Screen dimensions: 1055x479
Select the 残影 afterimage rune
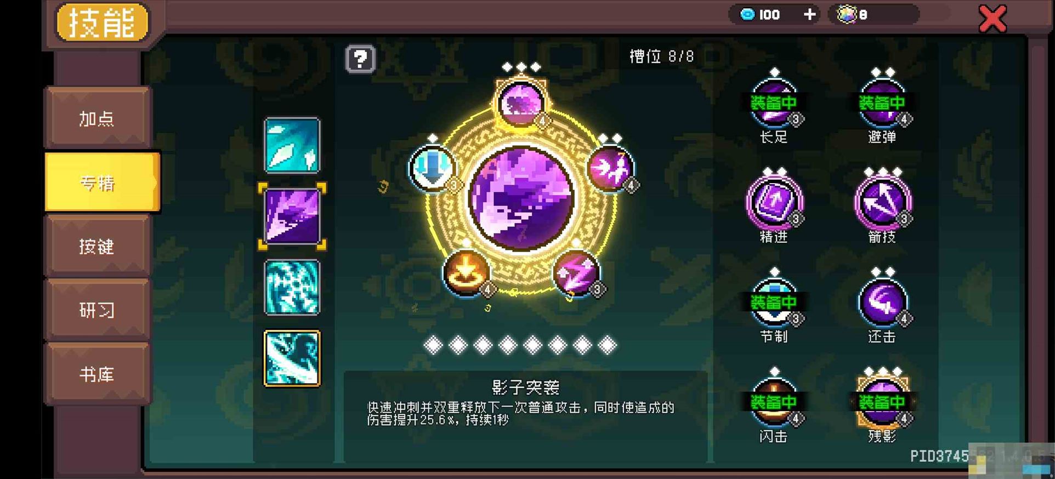pyautogui.click(x=882, y=402)
